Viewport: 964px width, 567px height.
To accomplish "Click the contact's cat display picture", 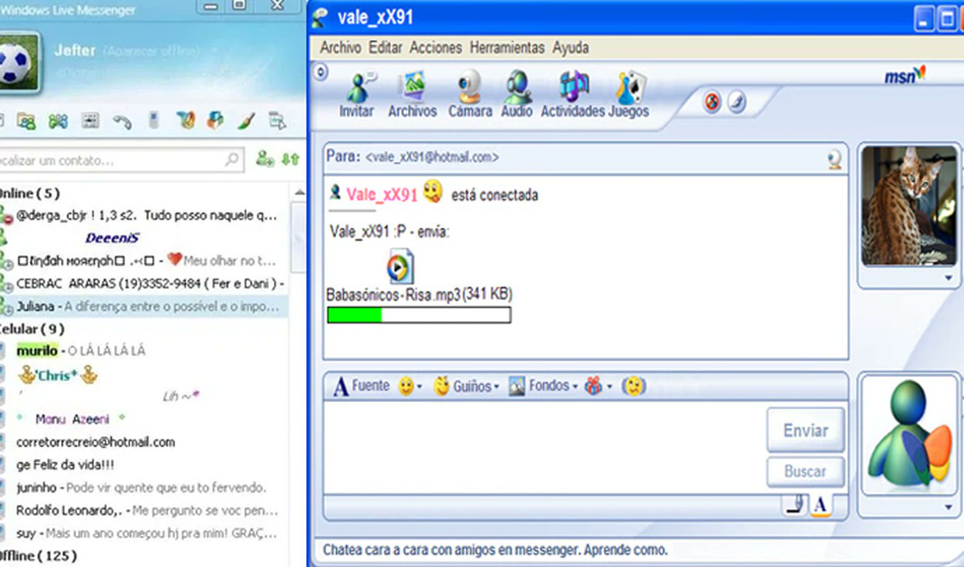I will [909, 206].
